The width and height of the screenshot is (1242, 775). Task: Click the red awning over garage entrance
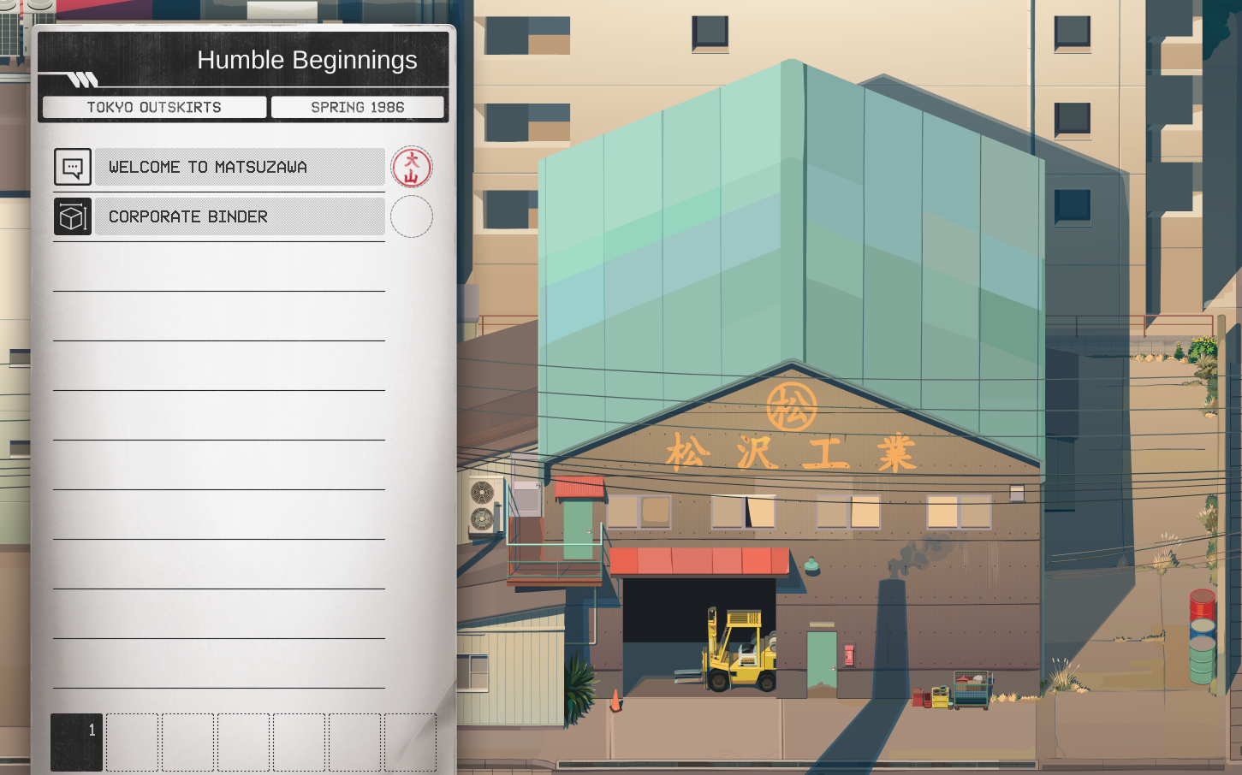(x=699, y=562)
